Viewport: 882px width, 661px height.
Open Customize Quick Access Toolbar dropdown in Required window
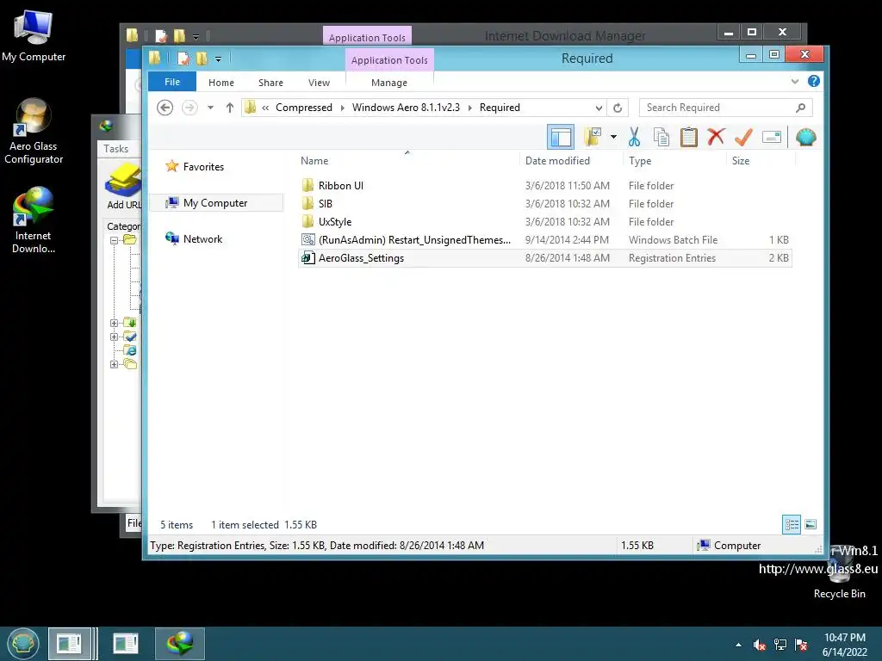[218, 59]
